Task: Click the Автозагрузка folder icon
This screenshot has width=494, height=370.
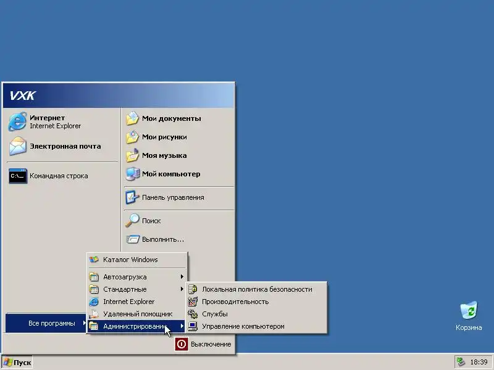Action: [x=94, y=277]
